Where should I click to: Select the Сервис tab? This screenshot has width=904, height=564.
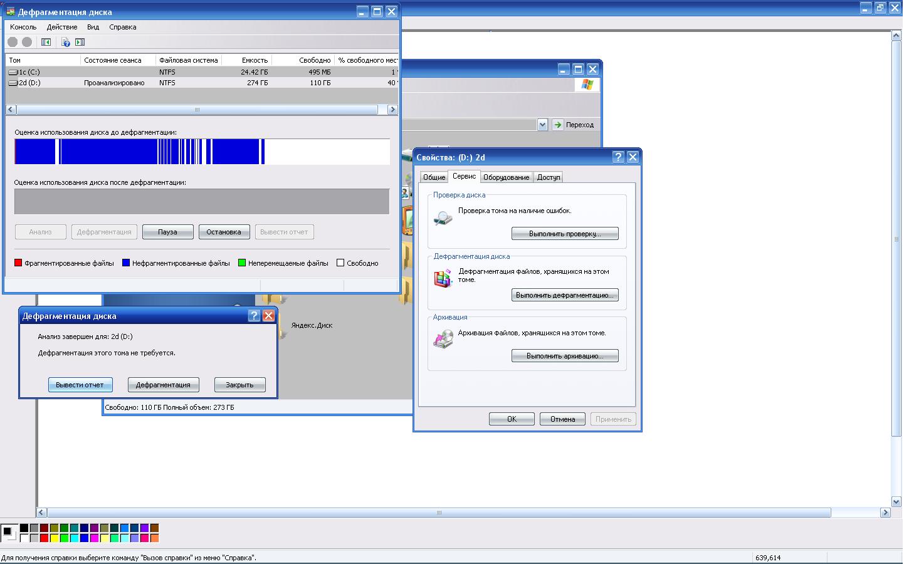coord(464,176)
